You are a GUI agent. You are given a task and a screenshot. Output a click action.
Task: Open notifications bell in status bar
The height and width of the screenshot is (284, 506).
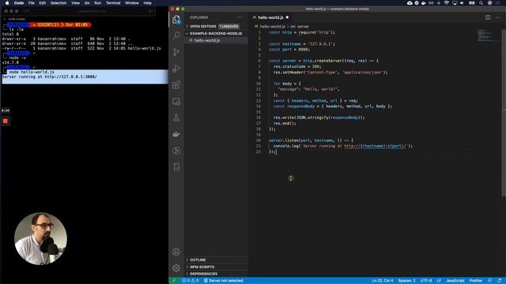tap(499, 281)
